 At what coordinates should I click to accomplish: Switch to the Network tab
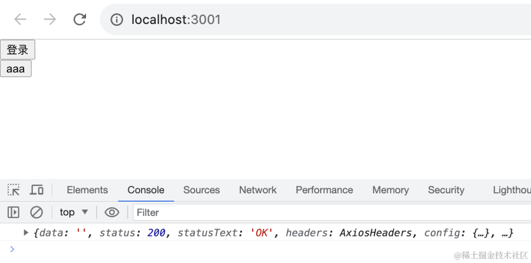point(258,190)
